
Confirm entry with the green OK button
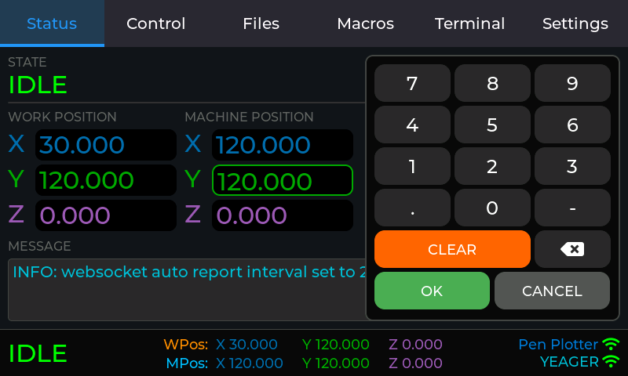pos(432,291)
